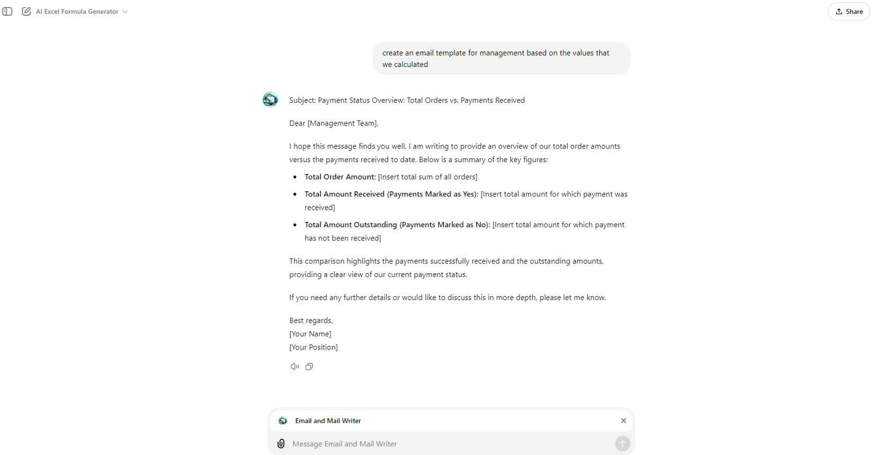The image size is (874, 455).
Task: Click the AI Excel Formula Generator title
Action: click(77, 12)
